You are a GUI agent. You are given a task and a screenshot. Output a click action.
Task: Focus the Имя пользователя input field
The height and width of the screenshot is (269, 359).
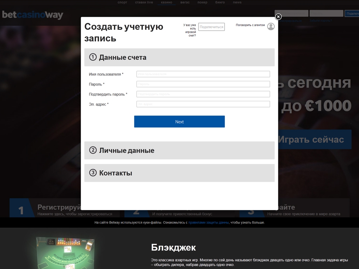click(x=203, y=74)
